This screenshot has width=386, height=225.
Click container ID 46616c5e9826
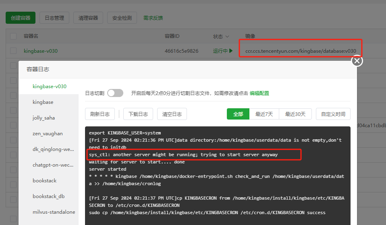pos(181,51)
